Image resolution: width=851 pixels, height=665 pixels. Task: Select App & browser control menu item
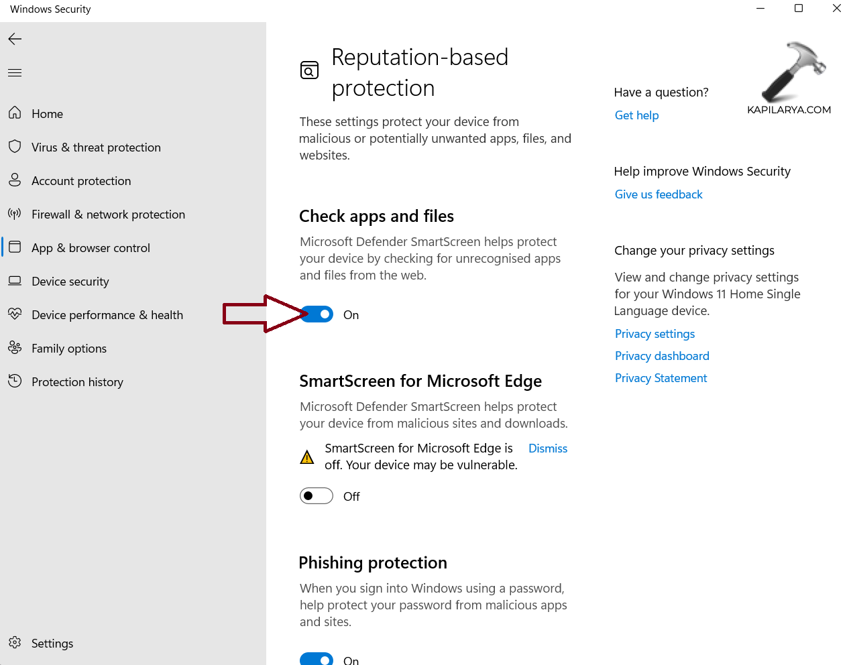(x=91, y=248)
